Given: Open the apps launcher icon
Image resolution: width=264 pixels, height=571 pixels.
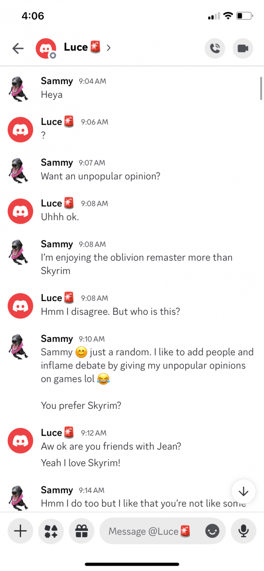Looking at the screenshot, I should coord(51,531).
